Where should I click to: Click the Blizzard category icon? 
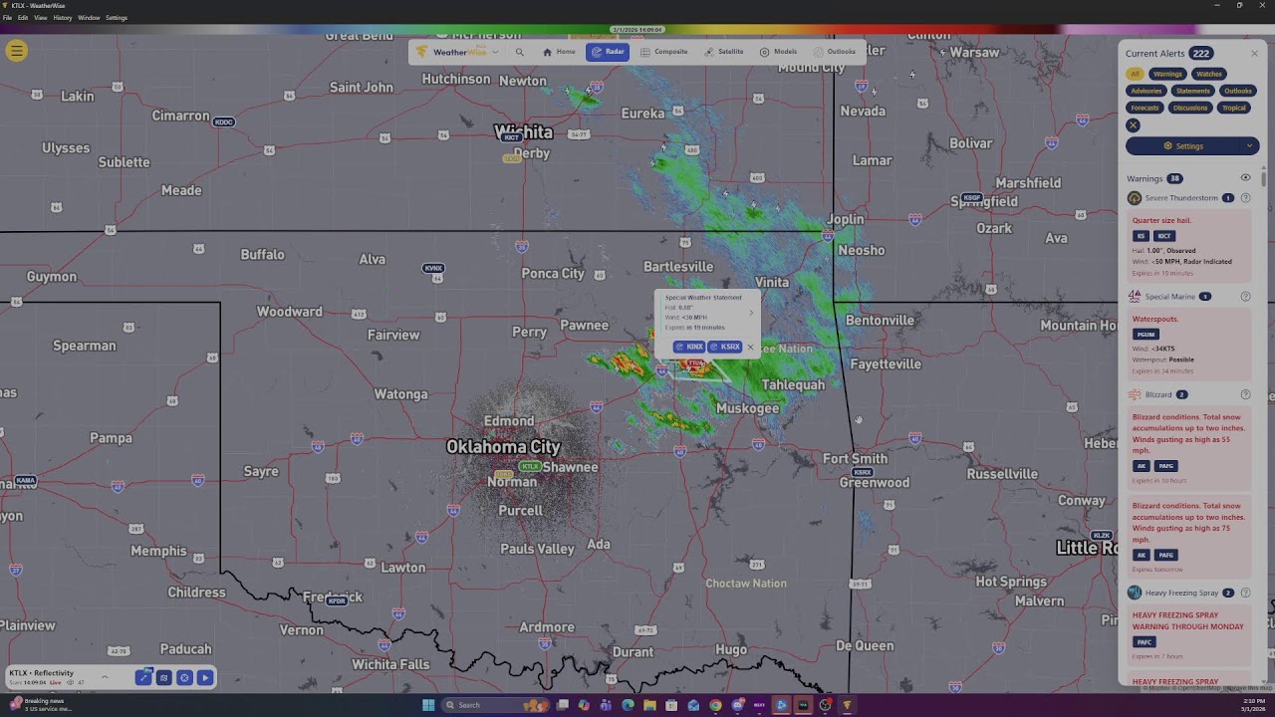[1135, 395]
